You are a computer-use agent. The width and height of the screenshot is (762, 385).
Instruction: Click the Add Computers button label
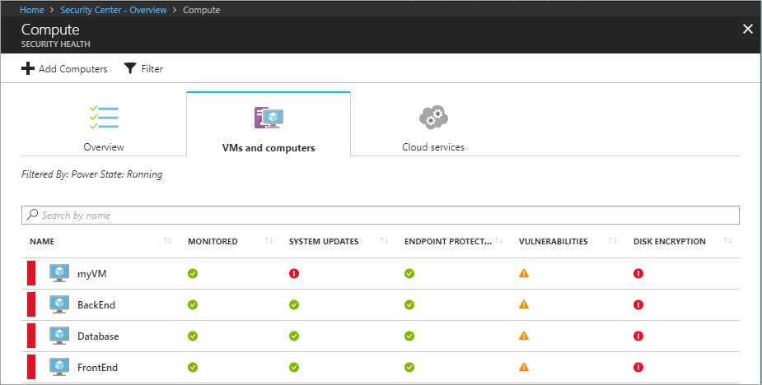point(72,69)
